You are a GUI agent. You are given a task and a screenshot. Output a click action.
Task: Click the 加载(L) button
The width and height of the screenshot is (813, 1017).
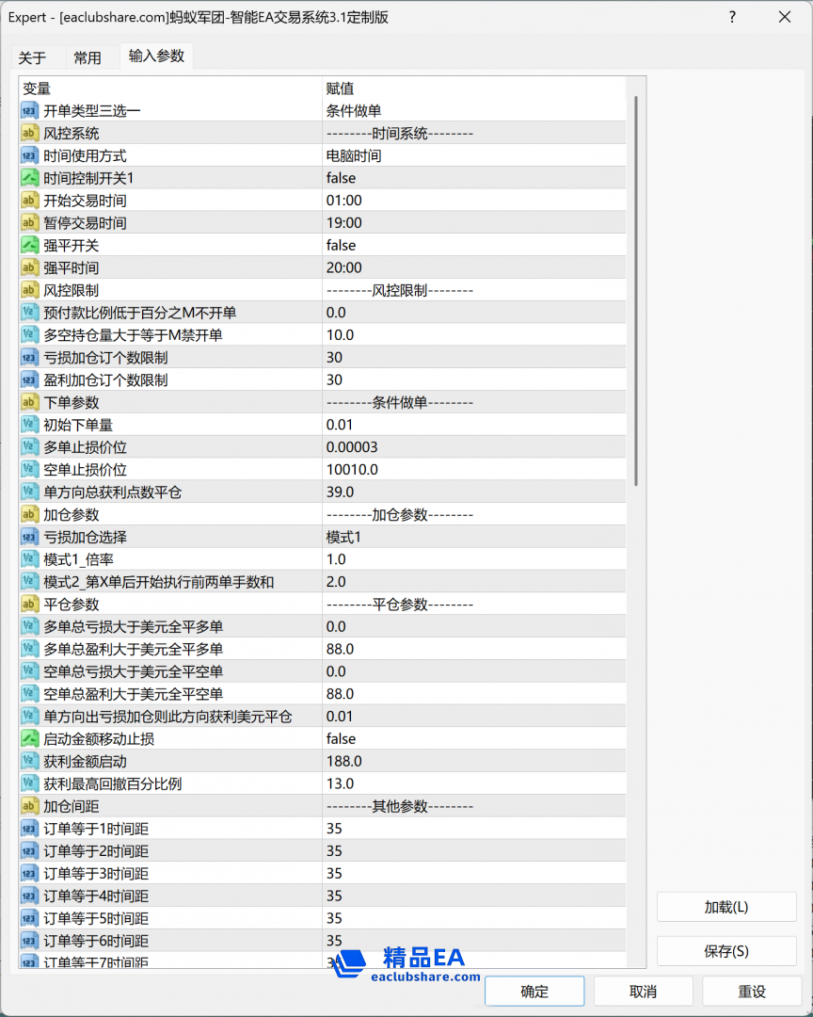tap(725, 906)
